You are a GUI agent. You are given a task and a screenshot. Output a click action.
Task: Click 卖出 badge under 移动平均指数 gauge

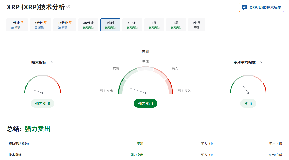(x=248, y=103)
